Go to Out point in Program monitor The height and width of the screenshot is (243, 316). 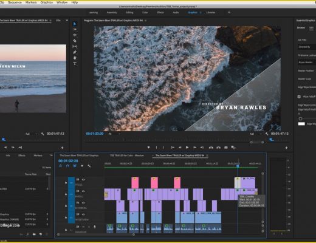pyautogui.click(x=202, y=148)
